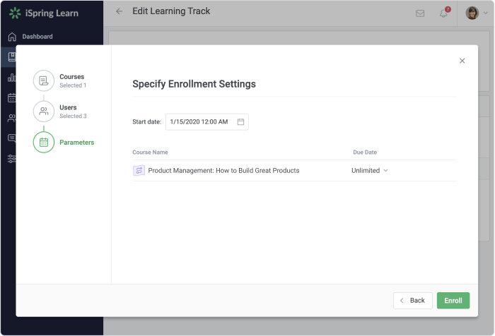495x336 pixels.
Task: Open the courses book sidebar icon
Action: click(12, 56)
